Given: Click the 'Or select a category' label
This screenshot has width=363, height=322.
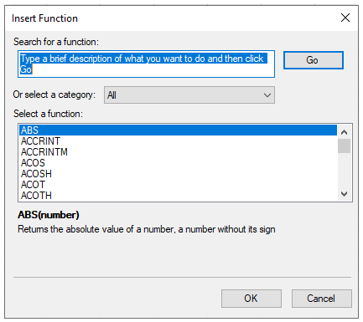Looking at the screenshot, I should point(54,95).
